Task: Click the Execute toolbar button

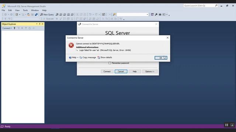Action: pos(48,19)
